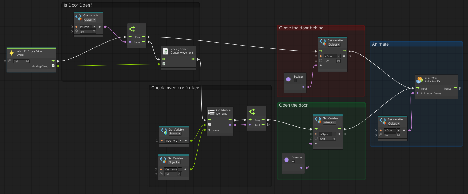Click the purple Boolean circle icon in Open the door
Screen dimensions: 468x194
click(x=286, y=160)
